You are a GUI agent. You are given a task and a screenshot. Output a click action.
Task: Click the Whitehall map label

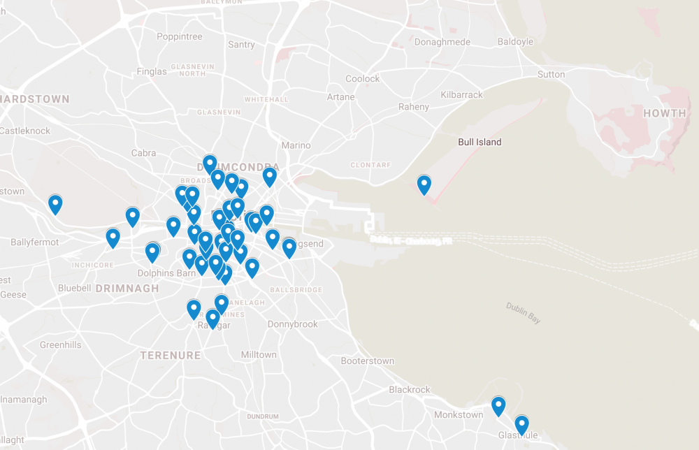(266, 99)
